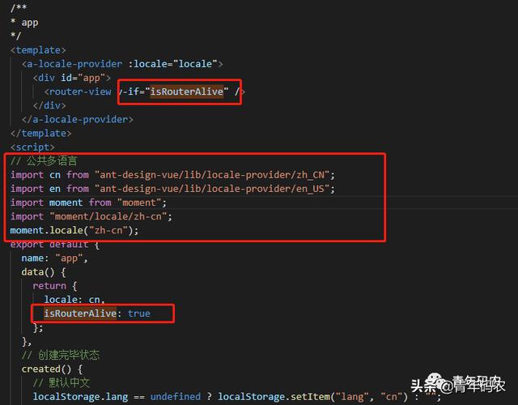Viewport: 518px width, 405px height.
Task: Click the opening <template> tag line
Action: [38, 50]
